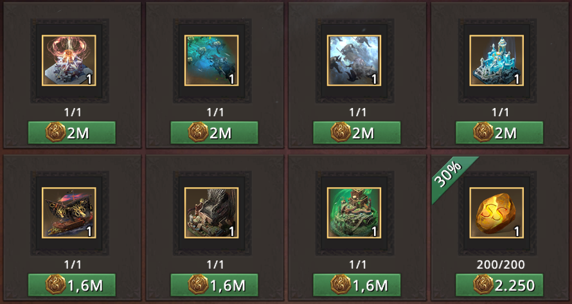
Task: Select the golden amber stone item icon
Action: point(497,213)
